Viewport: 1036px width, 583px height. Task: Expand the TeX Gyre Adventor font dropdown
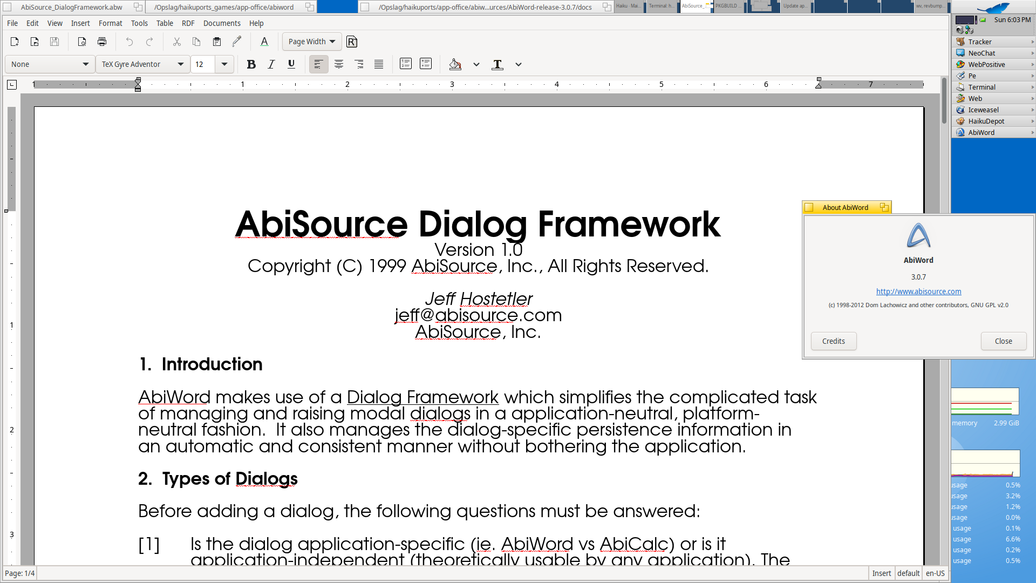tap(180, 64)
